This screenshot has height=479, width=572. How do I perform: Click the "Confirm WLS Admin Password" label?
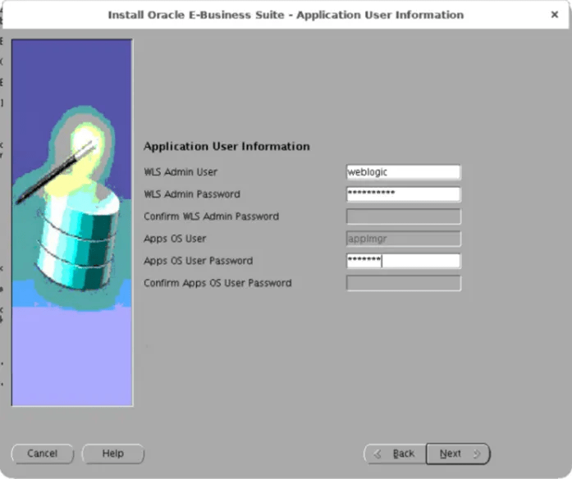(211, 217)
